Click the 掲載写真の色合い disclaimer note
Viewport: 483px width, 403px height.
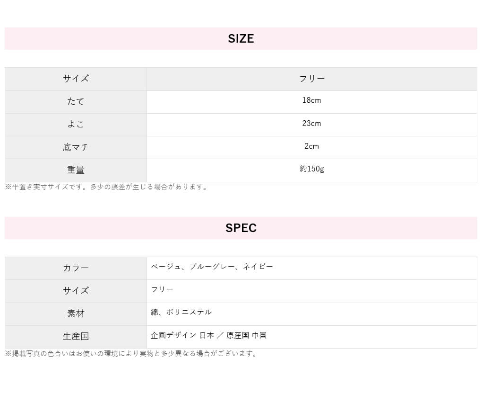click(x=131, y=354)
